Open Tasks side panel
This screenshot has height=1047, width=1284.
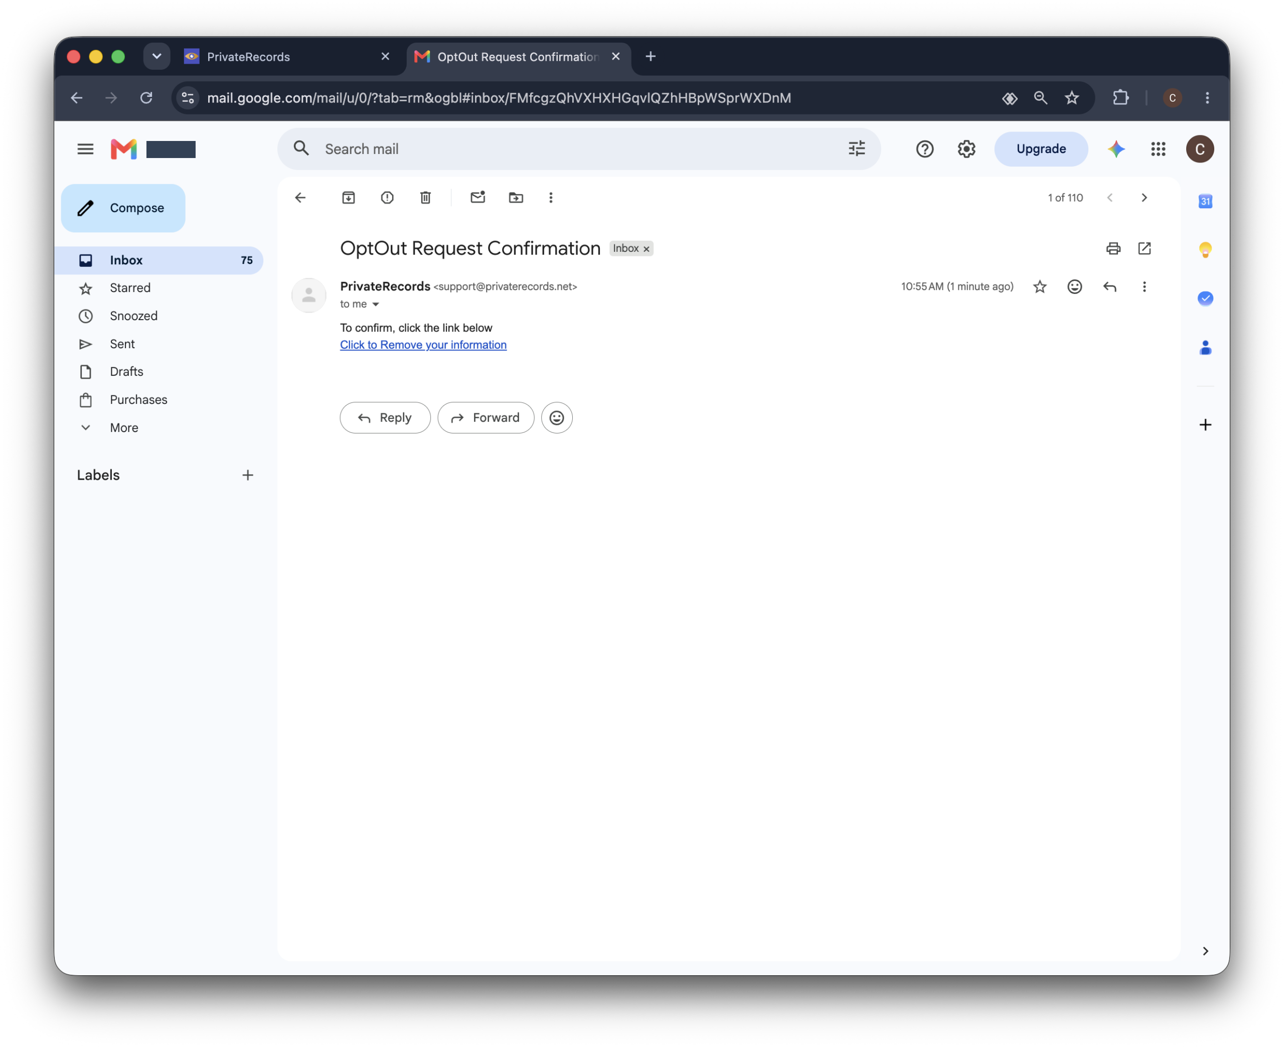[1205, 298]
